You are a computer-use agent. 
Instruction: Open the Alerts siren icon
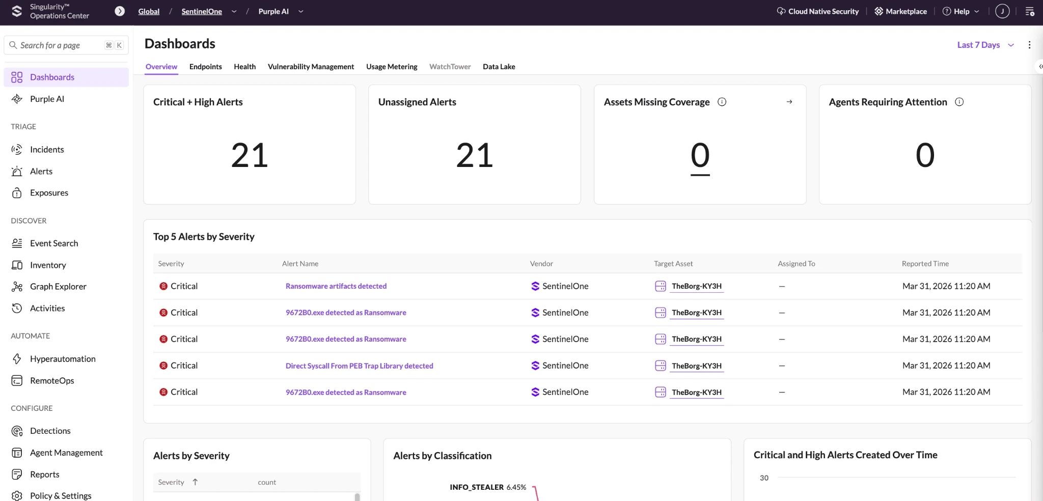click(x=17, y=171)
